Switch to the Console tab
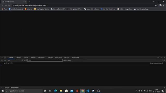166x93 pixels. click(11, 57)
